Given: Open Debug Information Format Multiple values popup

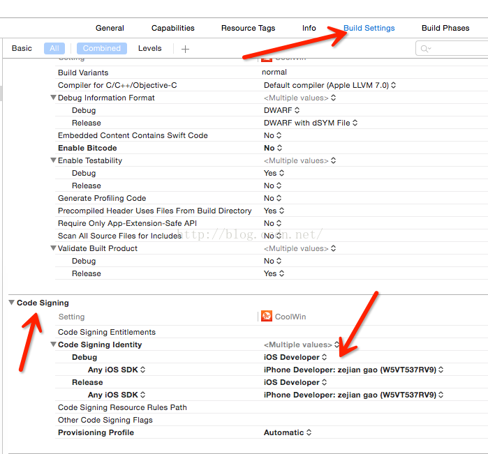Looking at the screenshot, I should click(300, 98).
